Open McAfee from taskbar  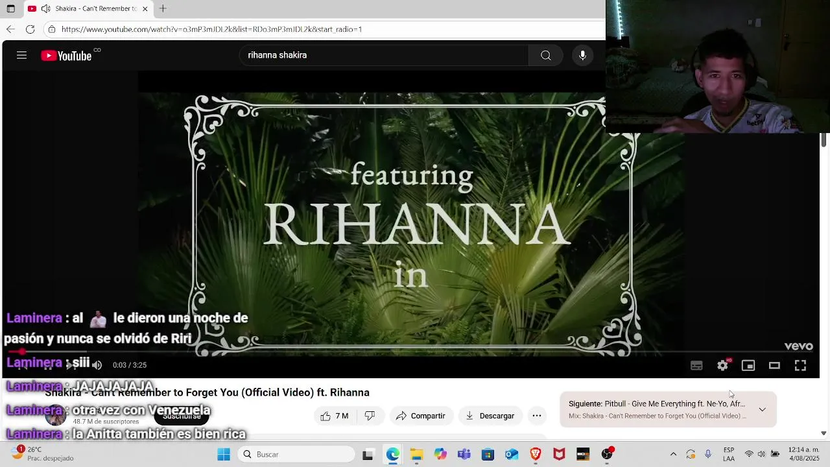pyautogui.click(x=559, y=455)
